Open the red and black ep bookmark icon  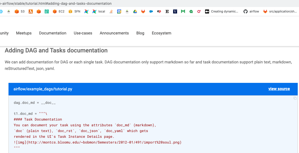159,11
